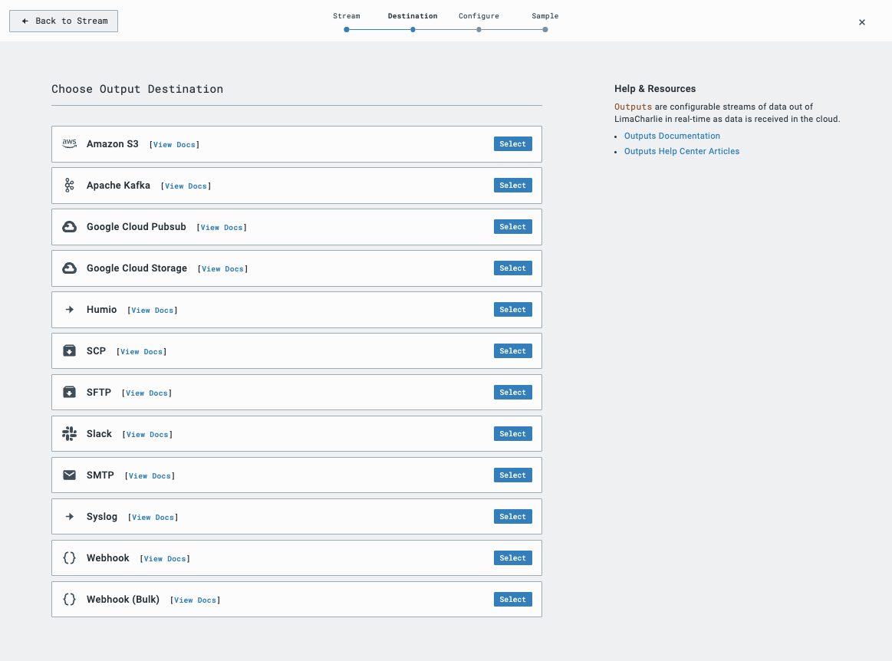The image size is (892, 661).
Task: Click the Destination wizard step label
Action: pos(413,16)
